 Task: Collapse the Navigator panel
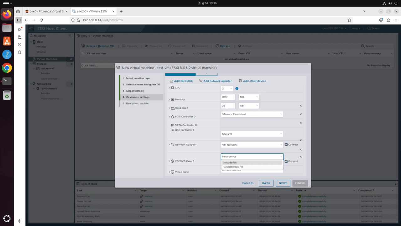coord(70,35)
